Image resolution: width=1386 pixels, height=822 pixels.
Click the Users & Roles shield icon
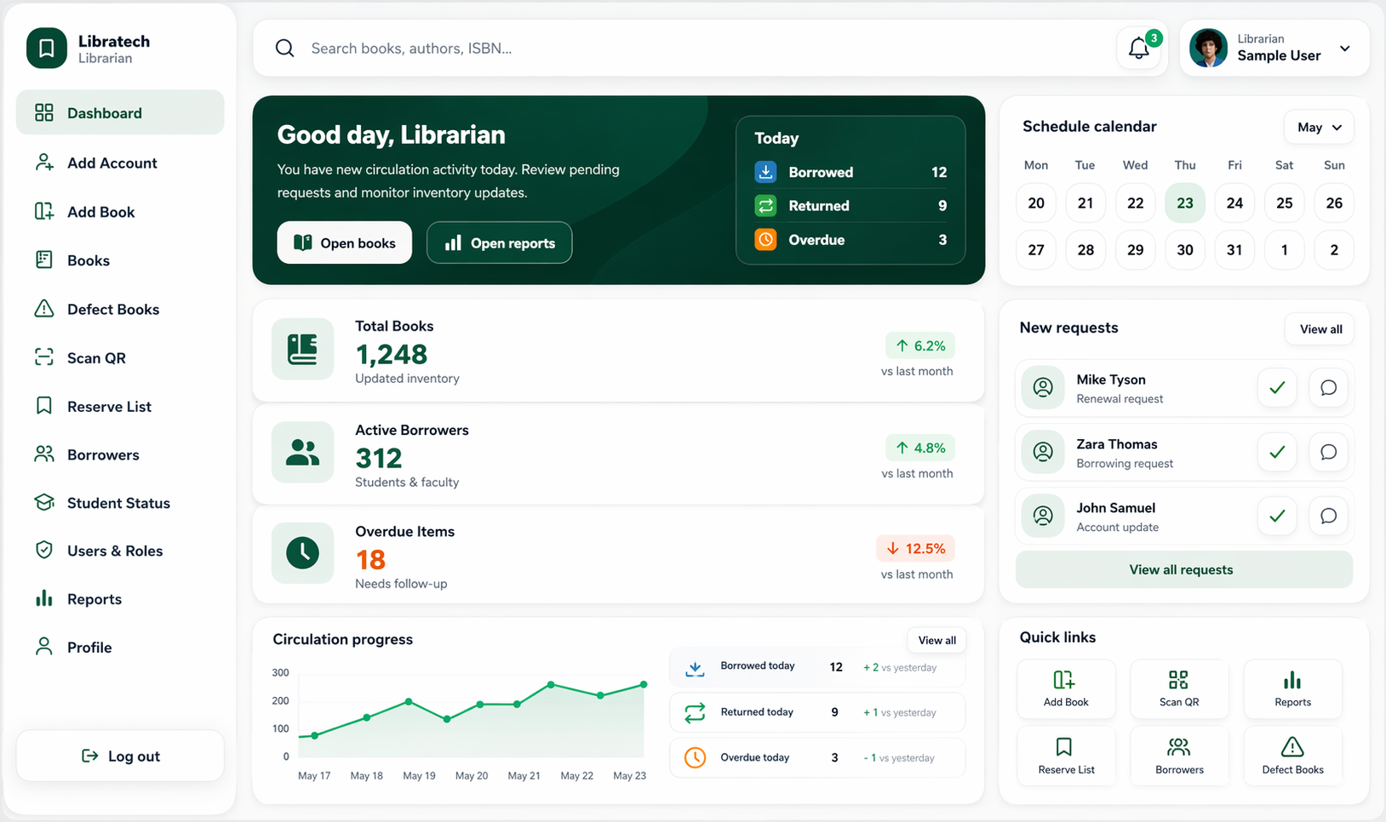[44, 551]
